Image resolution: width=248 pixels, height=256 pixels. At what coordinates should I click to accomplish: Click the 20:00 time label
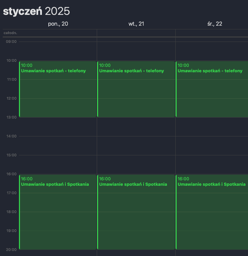click(x=11, y=250)
